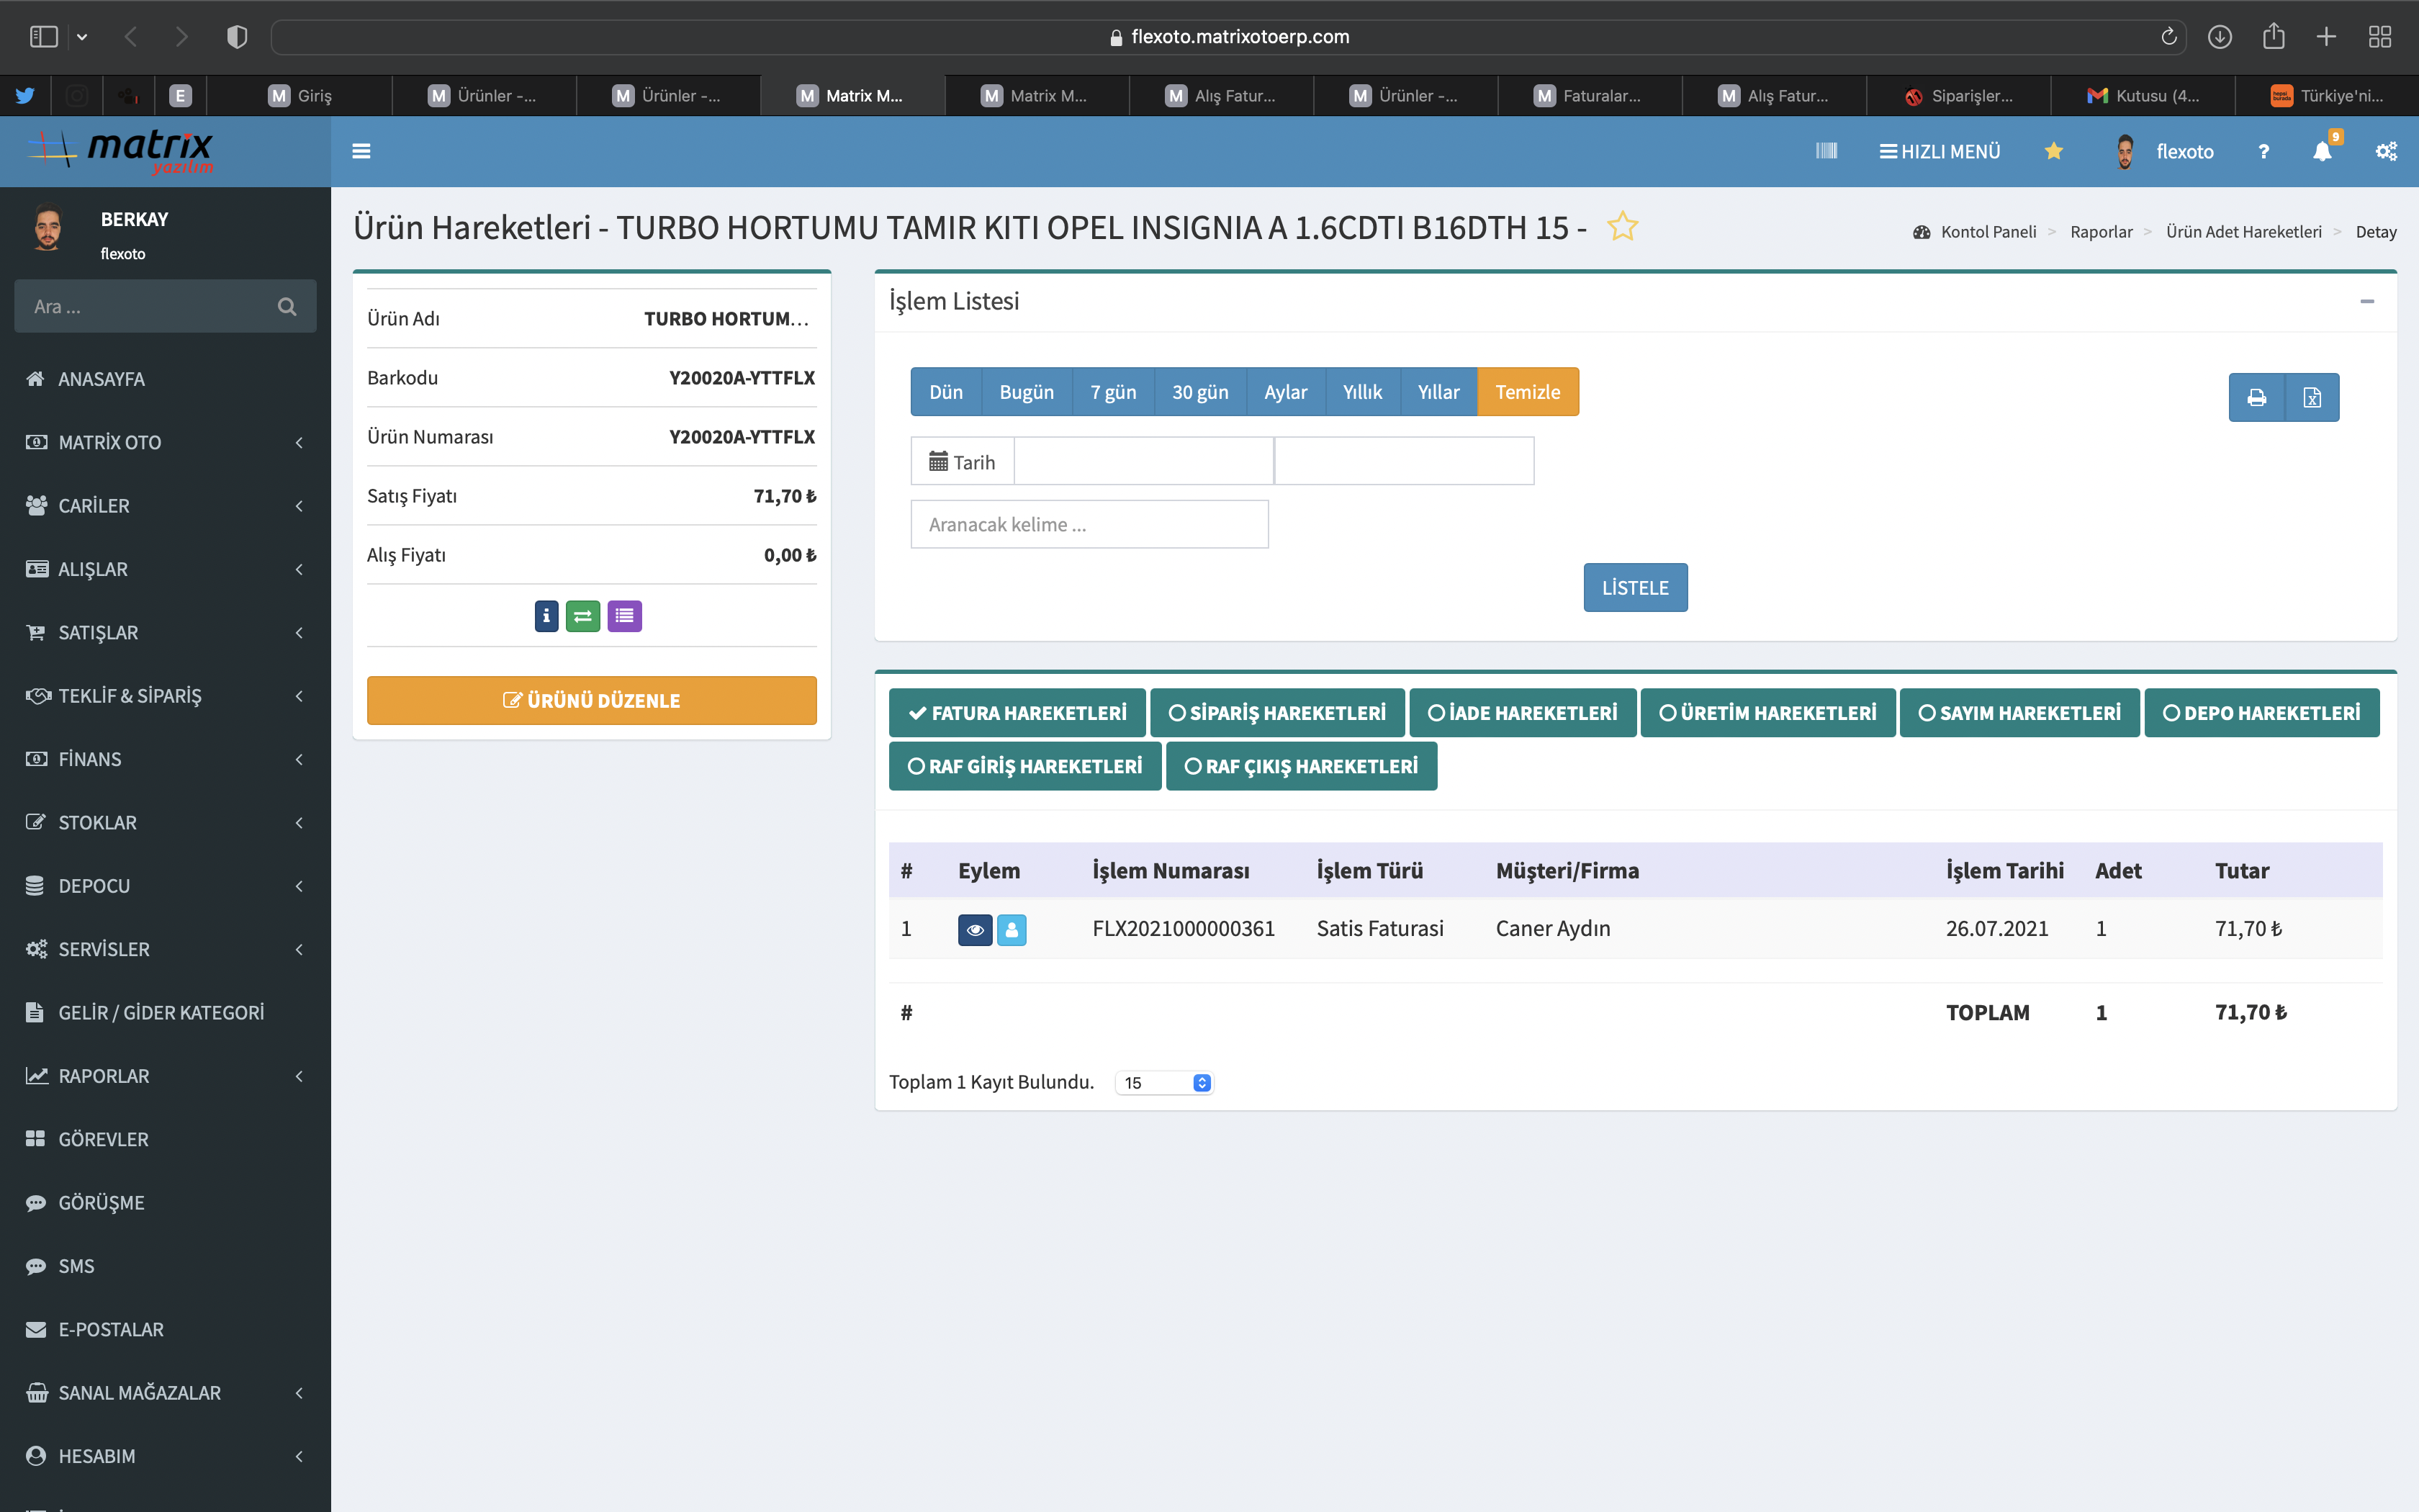Open notifications bell icon
The width and height of the screenshot is (2419, 1512).
pos(2322,151)
